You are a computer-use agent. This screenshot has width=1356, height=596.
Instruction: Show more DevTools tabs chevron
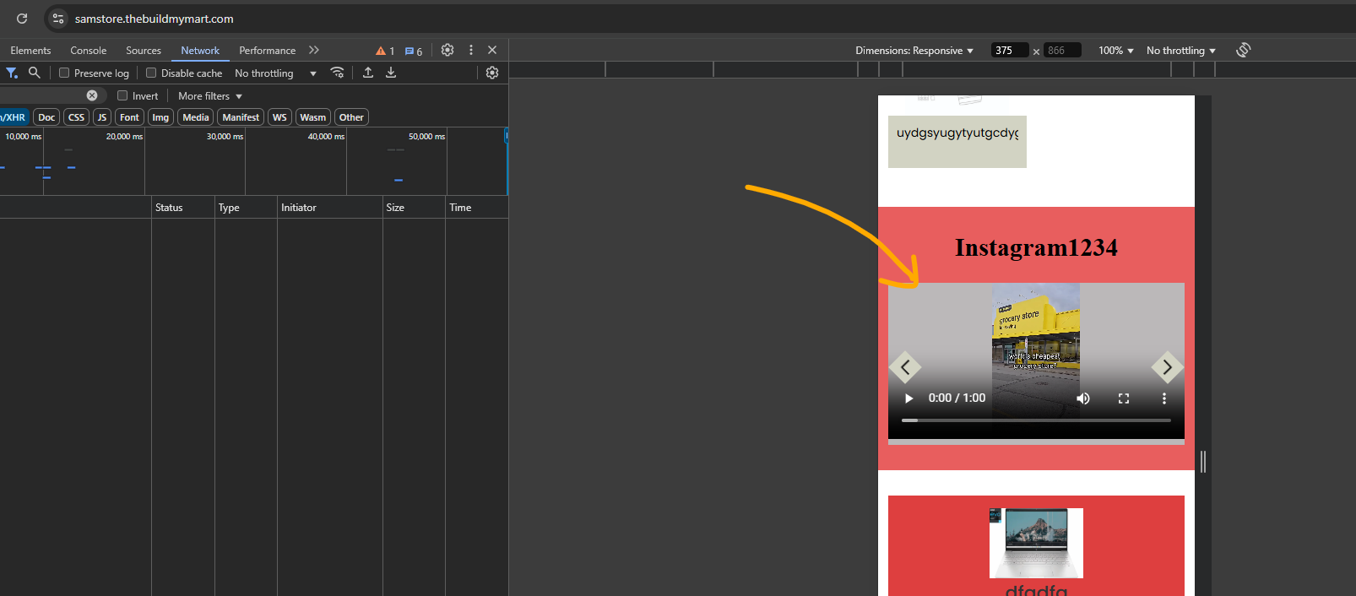(x=314, y=51)
